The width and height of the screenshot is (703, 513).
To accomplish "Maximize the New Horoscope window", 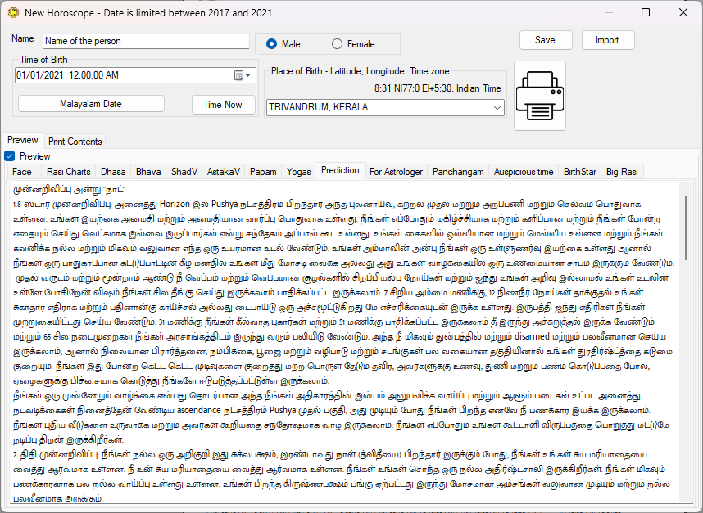I will click(x=646, y=12).
